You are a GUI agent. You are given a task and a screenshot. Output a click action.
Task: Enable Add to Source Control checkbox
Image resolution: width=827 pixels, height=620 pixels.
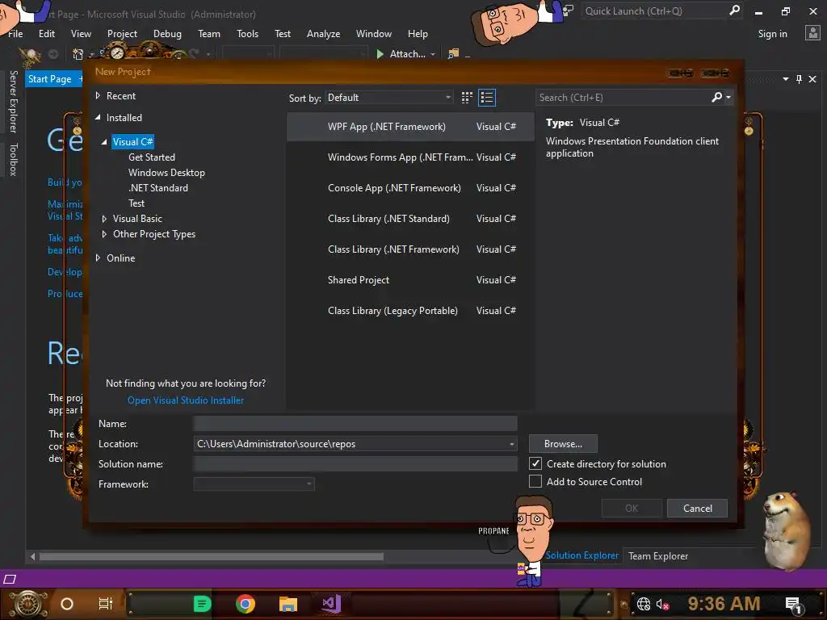[x=535, y=481]
